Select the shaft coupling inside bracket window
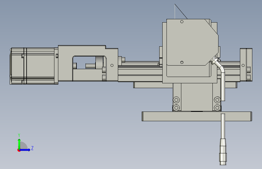Image resolution: width=262 pixels, height=169 pixels. coord(99,62)
